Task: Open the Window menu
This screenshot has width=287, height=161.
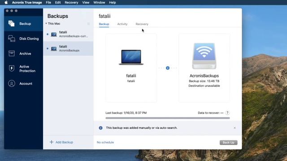Action: pyautogui.click(x=99, y=2)
